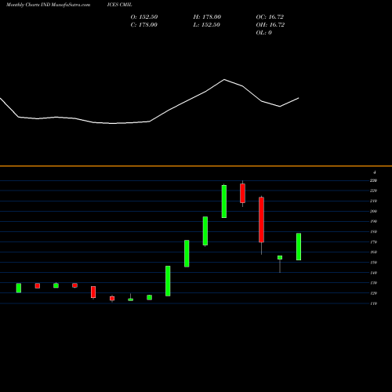Select the first green candle at far left

[19, 288]
